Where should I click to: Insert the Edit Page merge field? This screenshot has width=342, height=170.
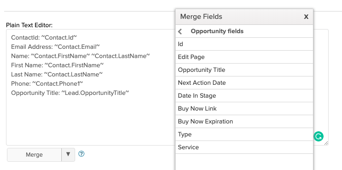(244, 57)
